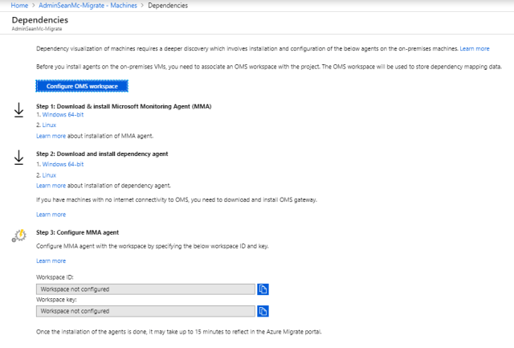Click the Workspace ID text field
The image size is (514, 348).
pyautogui.click(x=145, y=289)
